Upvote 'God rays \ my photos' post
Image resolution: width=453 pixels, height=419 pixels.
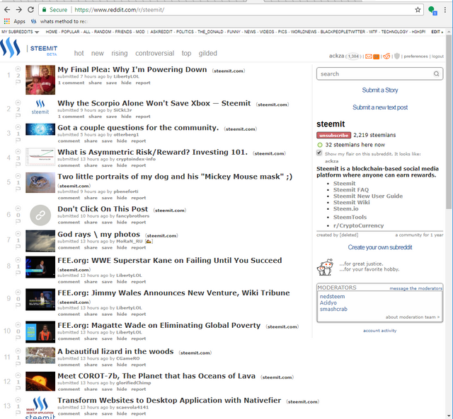coord(18,234)
